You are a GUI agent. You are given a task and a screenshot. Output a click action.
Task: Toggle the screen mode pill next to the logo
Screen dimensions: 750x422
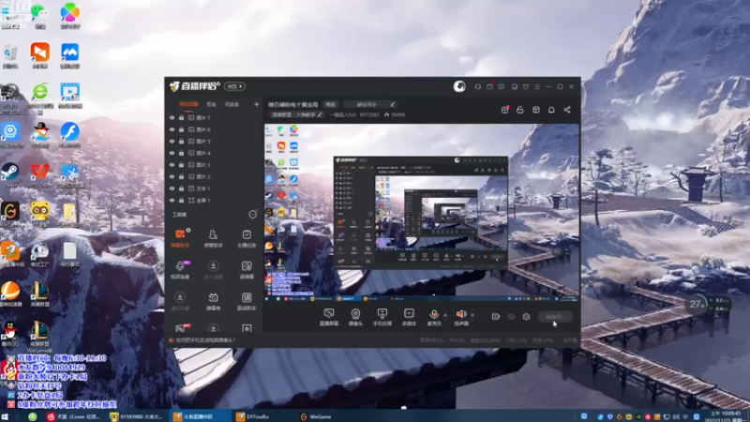(x=234, y=86)
